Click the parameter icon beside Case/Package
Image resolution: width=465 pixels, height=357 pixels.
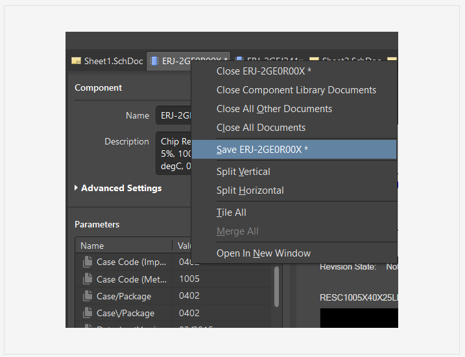click(88, 295)
